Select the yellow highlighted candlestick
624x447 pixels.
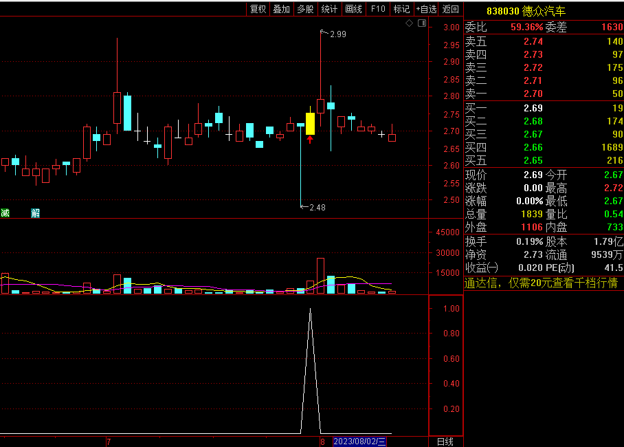[310, 124]
